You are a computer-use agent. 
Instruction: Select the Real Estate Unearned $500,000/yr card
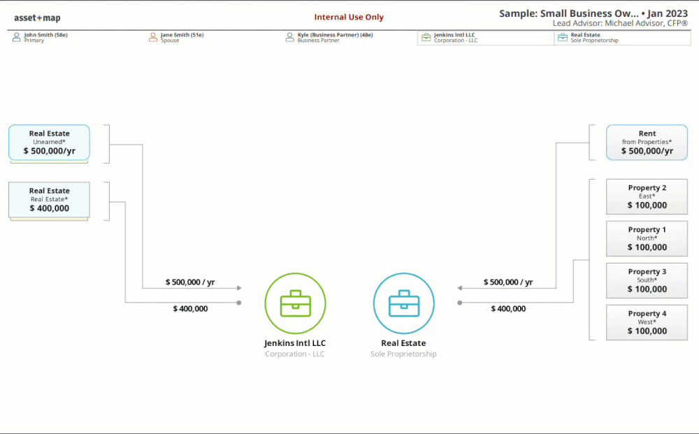[x=48, y=143]
